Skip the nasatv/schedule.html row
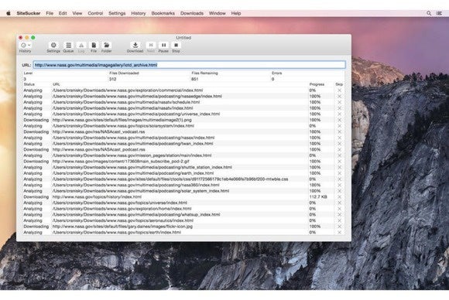Screen dimensions: 449x300 (x=339, y=102)
